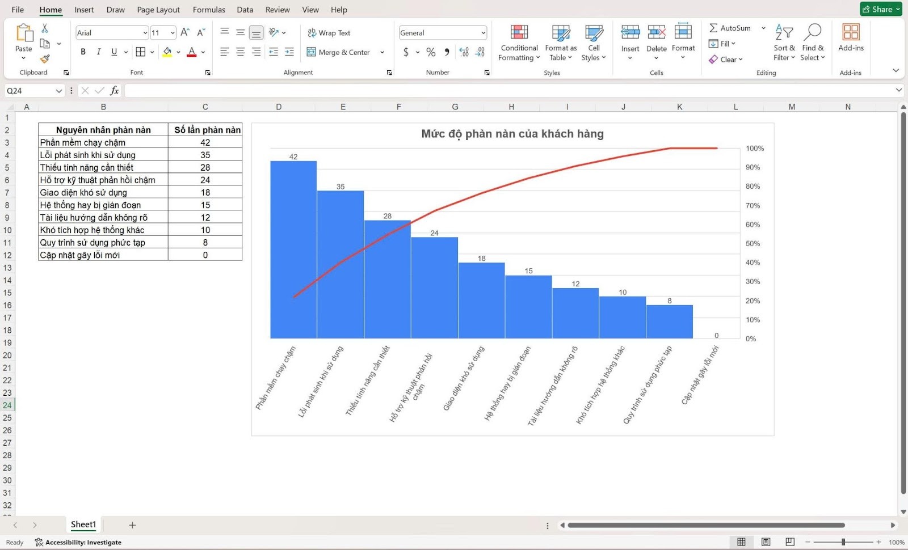Image resolution: width=908 pixels, height=550 pixels.
Task: Switch to the Insert ribbon tab
Action: tap(84, 10)
